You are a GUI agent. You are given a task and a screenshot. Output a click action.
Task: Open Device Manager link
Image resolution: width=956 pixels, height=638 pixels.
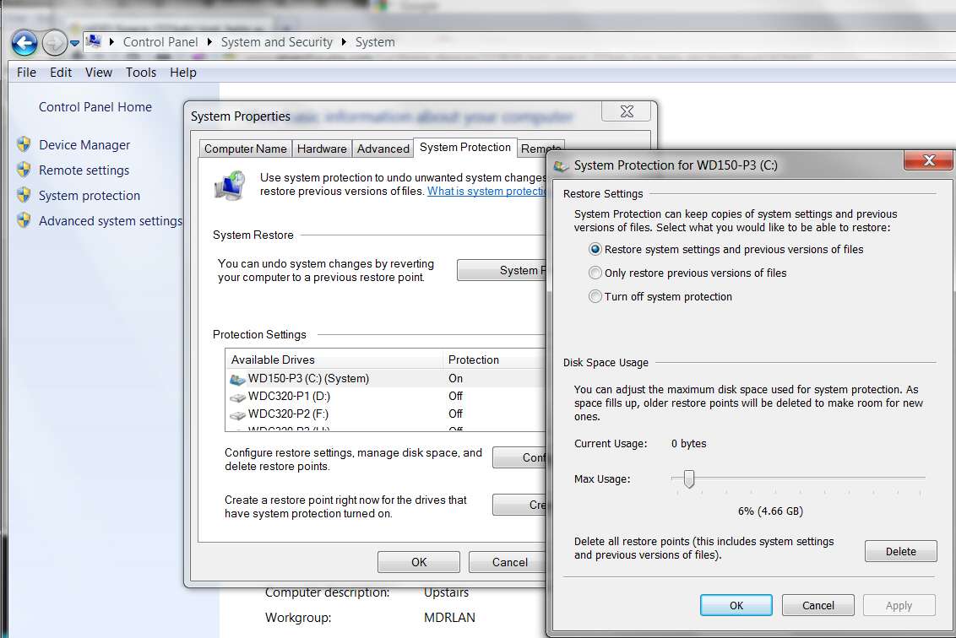click(x=84, y=145)
